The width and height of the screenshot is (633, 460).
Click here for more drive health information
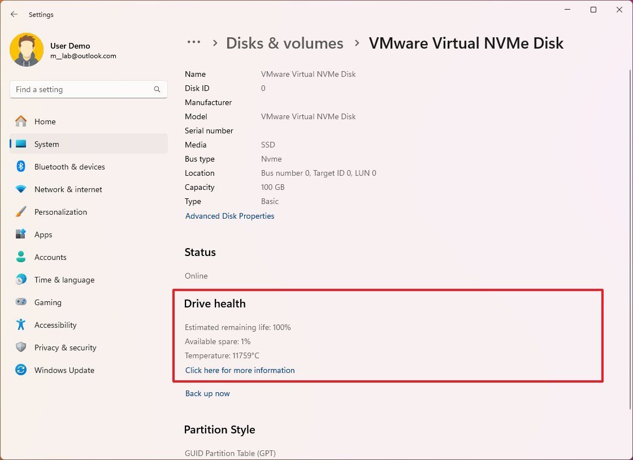[x=240, y=370]
